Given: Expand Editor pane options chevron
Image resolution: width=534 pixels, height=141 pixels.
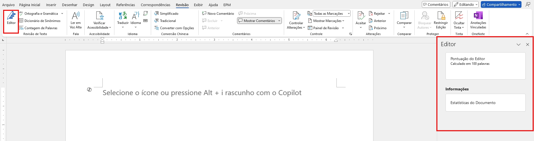Looking at the screenshot, I should pyautogui.click(x=518, y=44).
